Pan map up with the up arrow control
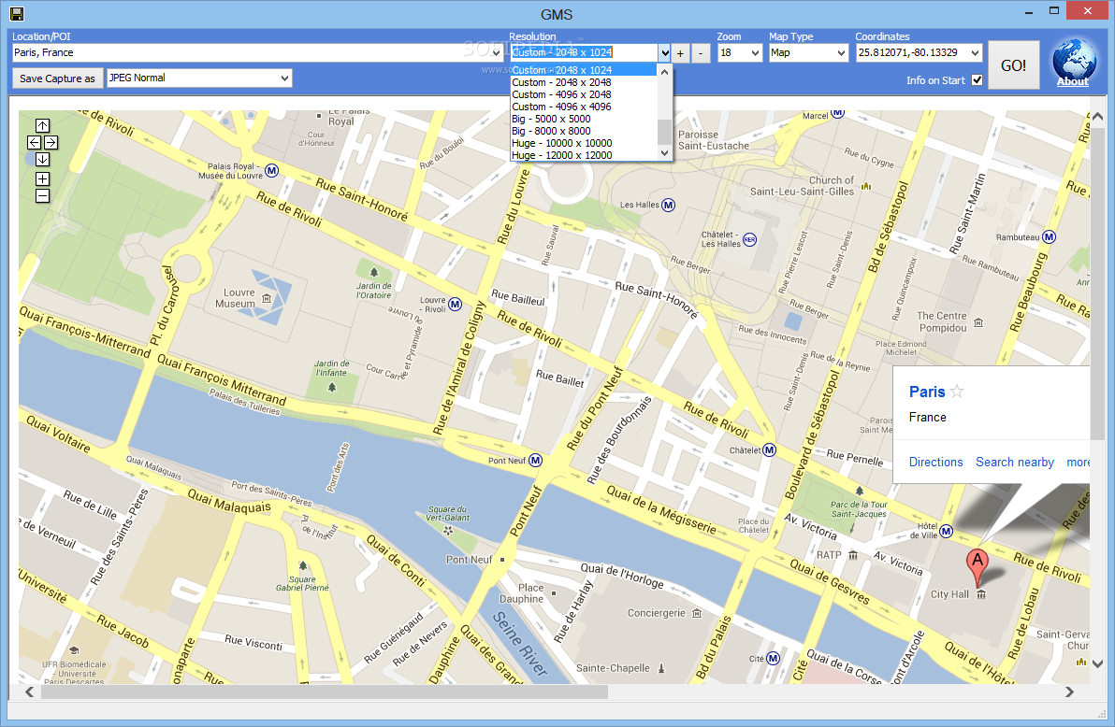 point(43,126)
